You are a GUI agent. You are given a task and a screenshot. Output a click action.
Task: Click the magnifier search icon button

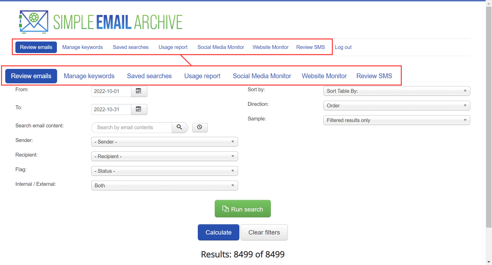pos(180,127)
